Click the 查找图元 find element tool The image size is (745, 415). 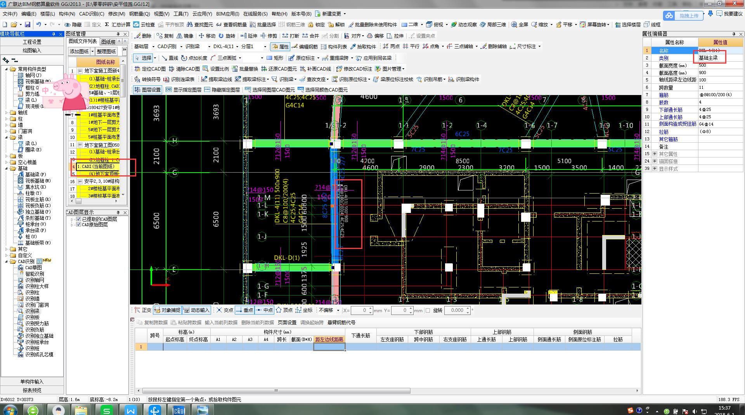coord(200,24)
